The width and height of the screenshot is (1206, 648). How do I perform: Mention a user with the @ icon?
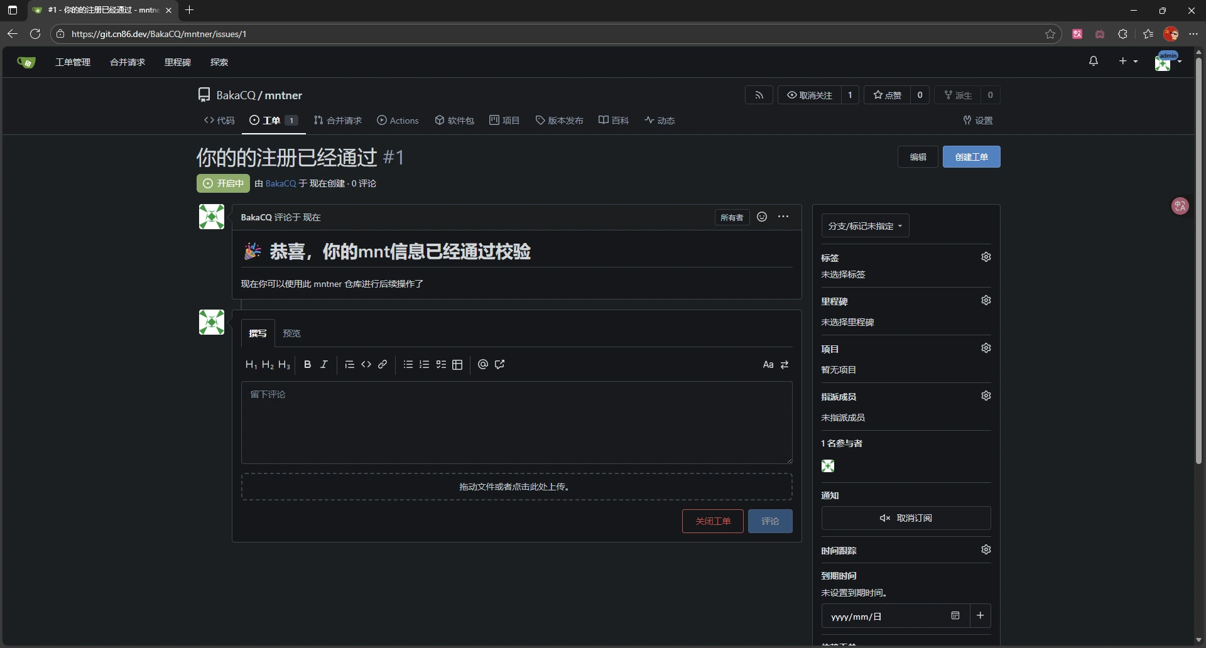[482, 365]
